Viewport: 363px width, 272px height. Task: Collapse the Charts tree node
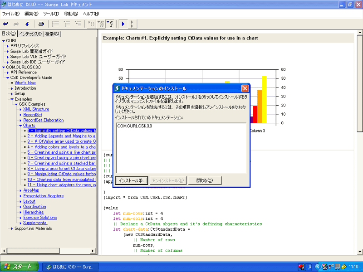[x=20, y=126]
